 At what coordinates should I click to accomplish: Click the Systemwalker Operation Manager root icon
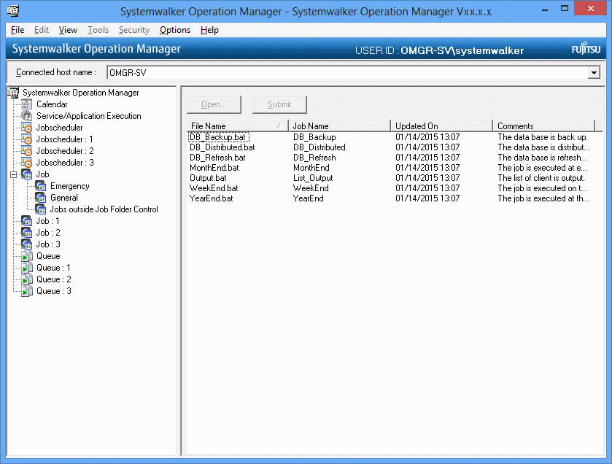[x=13, y=93]
